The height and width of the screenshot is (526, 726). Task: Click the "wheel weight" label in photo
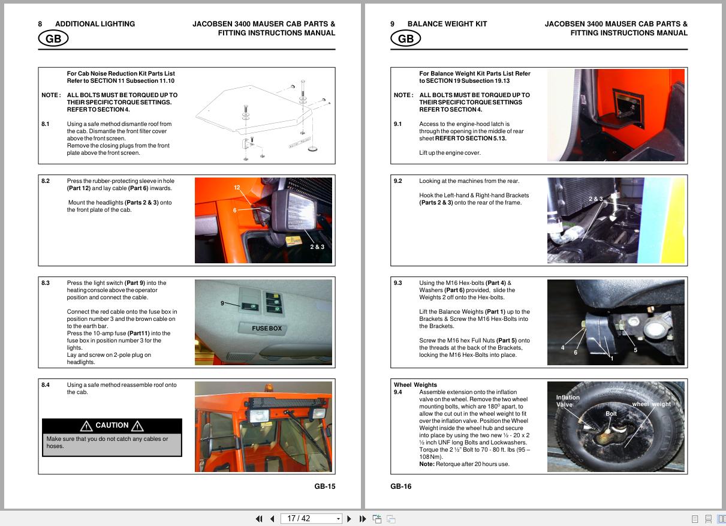(x=652, y=404)
